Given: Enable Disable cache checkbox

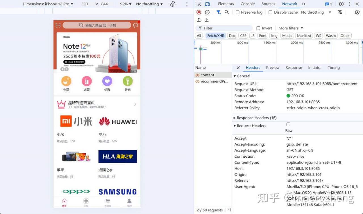Looking at the screenshot, I should (x=271, y=12).
